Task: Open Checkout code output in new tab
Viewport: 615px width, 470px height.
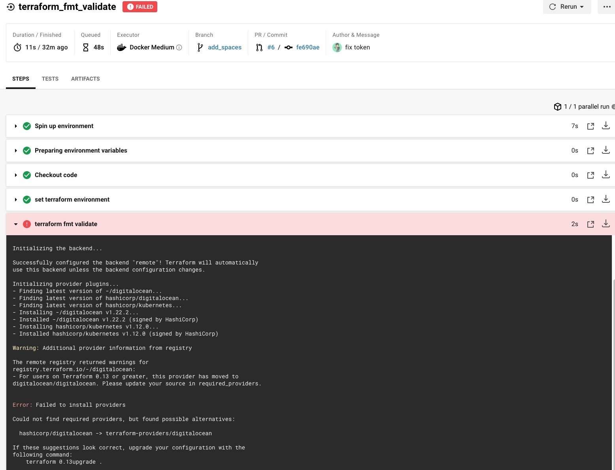Action: pyautogui.click(x=590, y=175)
